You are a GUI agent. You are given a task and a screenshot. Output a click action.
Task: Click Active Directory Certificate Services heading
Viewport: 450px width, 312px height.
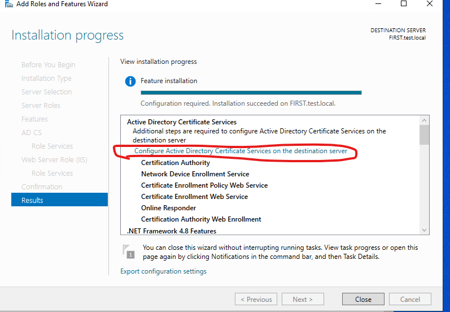[x=182, y=122]
